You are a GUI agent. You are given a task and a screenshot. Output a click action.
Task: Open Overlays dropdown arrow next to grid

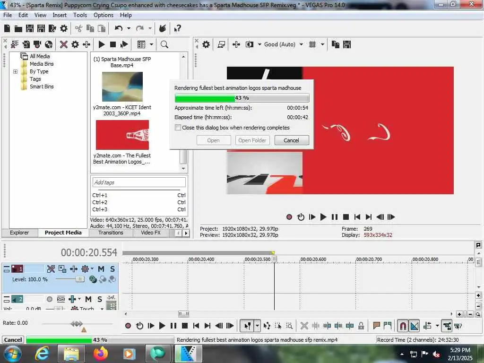coord(322,44)
